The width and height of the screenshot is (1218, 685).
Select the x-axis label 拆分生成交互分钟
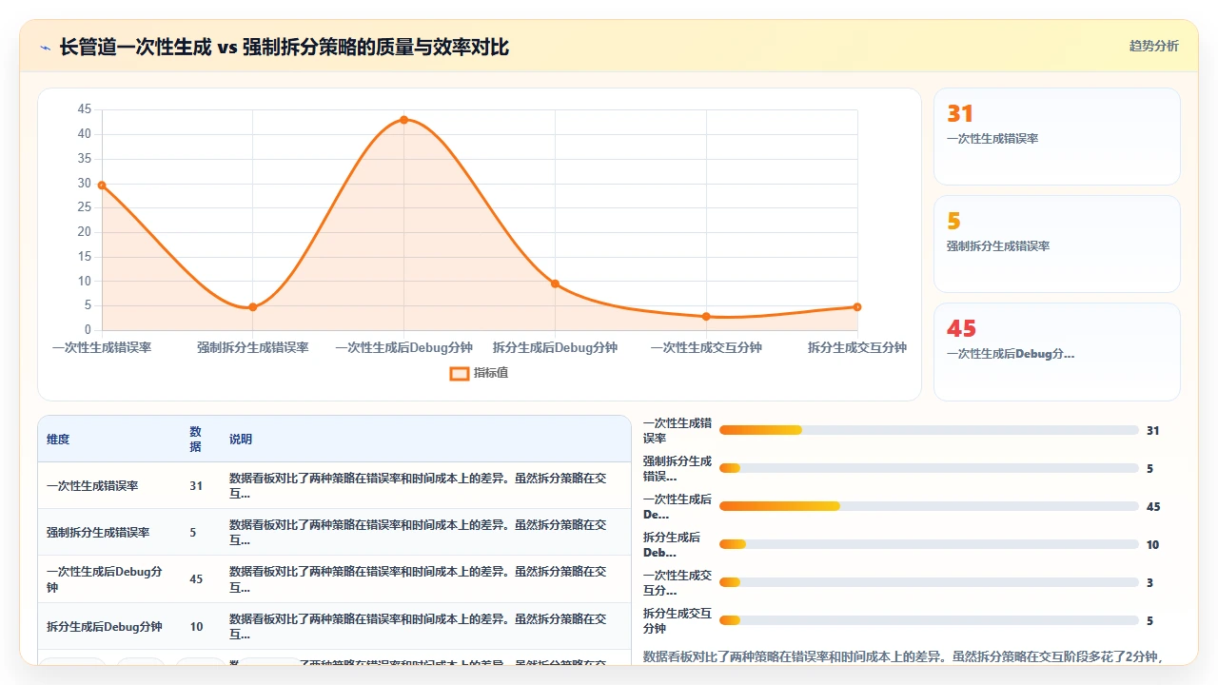(857, 347)
